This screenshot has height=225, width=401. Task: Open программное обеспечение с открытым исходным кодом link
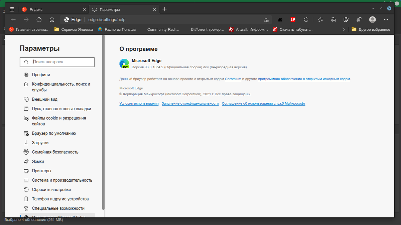coord(304,79)
